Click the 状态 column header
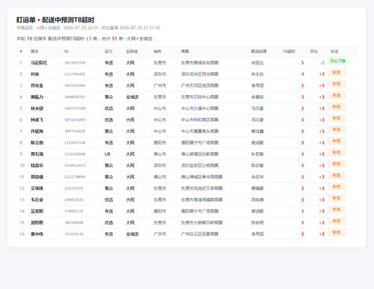Screen dimensions: 374x289 coord(334,52)
